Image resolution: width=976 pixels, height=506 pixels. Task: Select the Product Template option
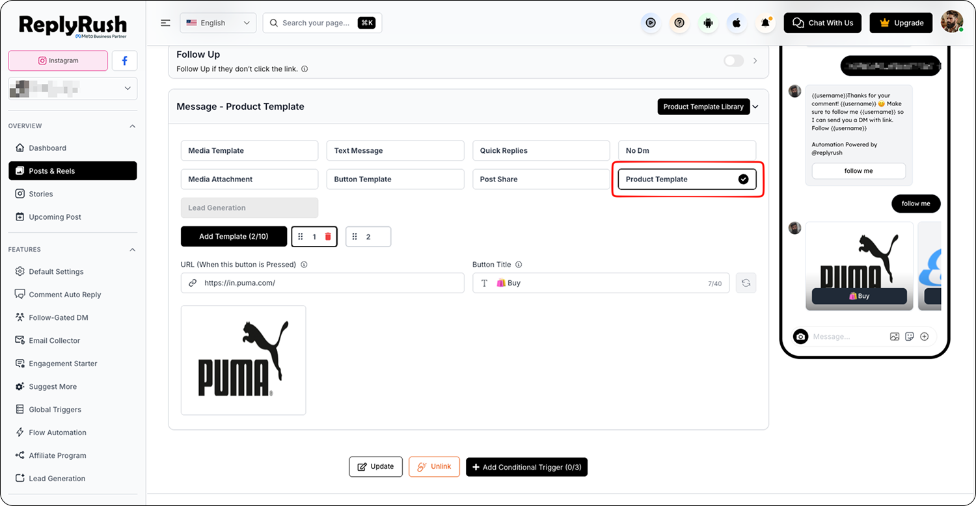686,180
